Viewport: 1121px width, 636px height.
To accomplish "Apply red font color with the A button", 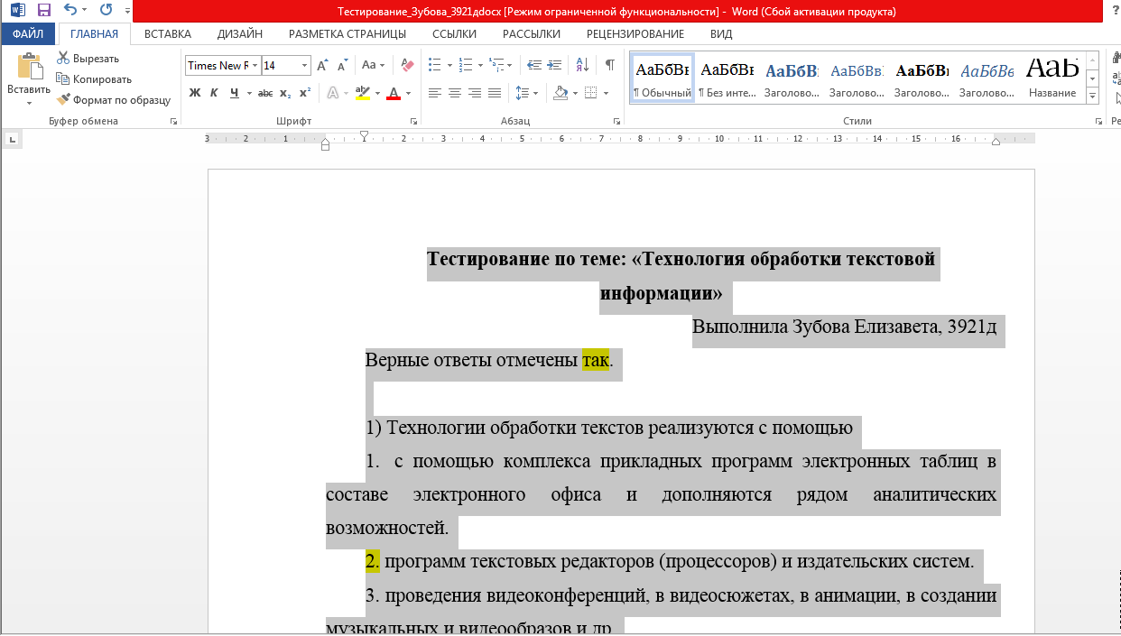I will [393, 93].
